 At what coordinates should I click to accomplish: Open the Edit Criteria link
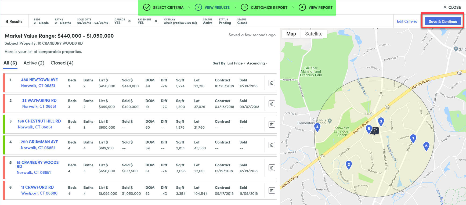click(407, 21)
